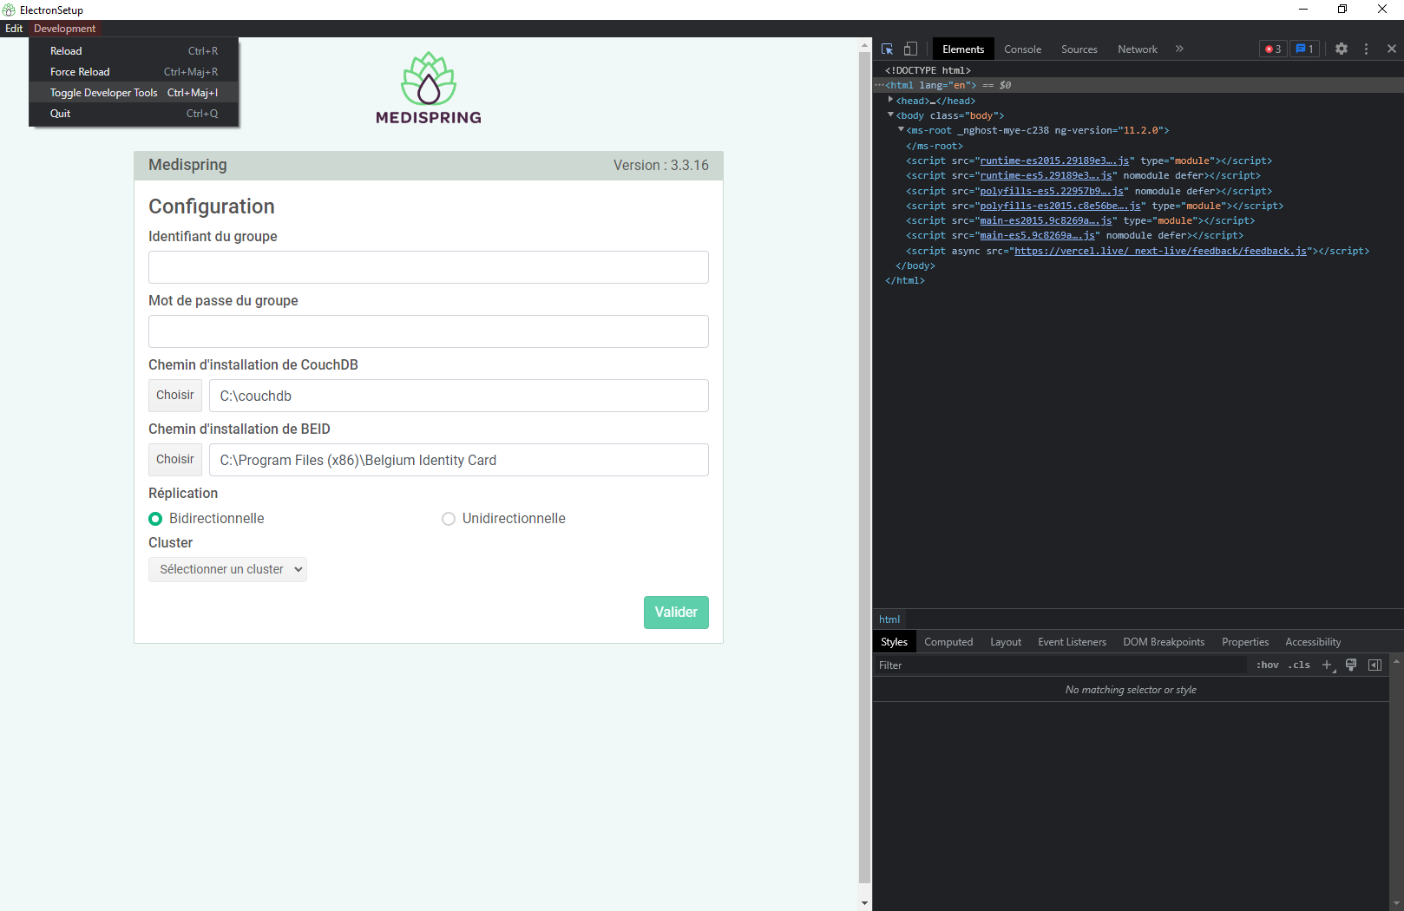Toggle rendering emulations paintbrush icon
The image size is (1404, 911).
[x=1351, y=665]
